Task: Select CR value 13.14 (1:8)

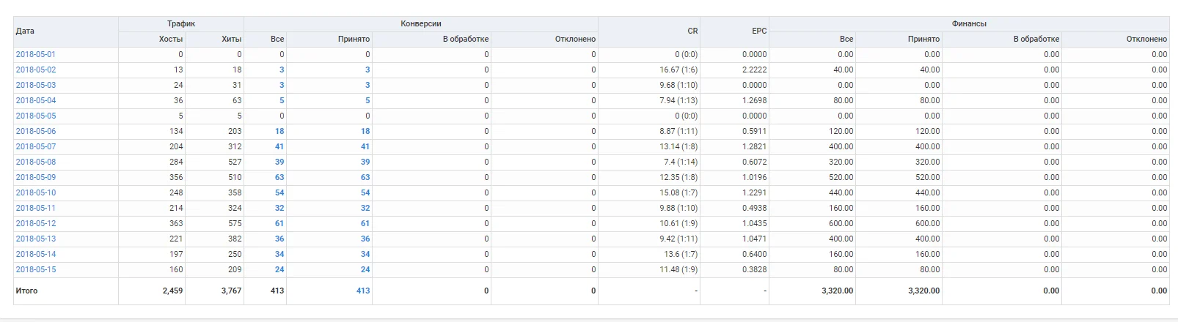Action: click(678, 146)
